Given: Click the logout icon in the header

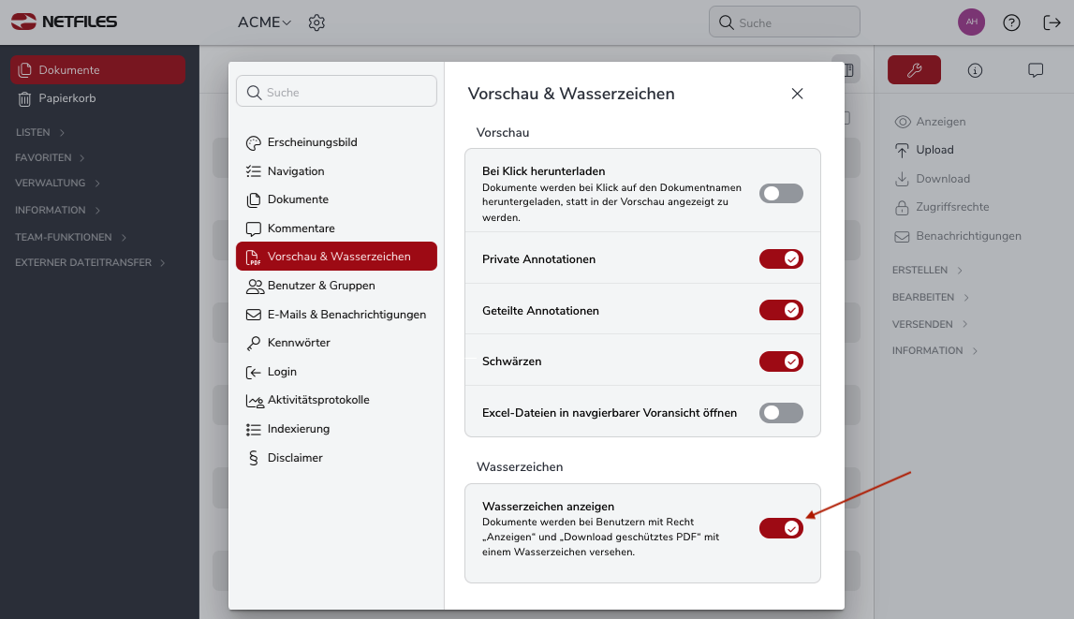Looking at the screenshot, I should [1052, 22].
